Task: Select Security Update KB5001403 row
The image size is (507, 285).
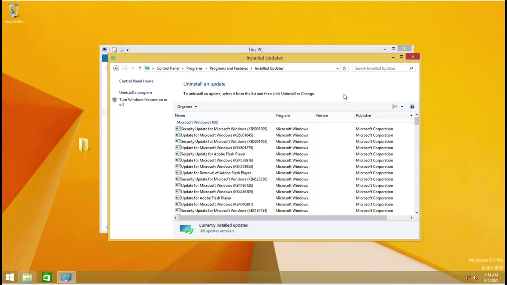Action: point(294,141)
